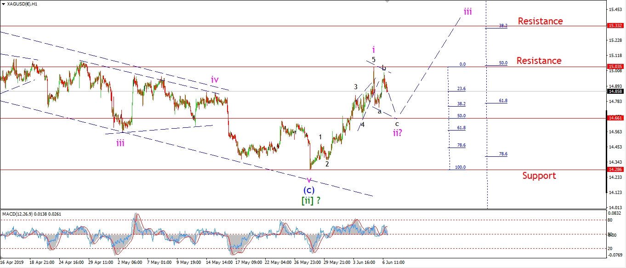Select the current price tag 14.858
The image size is (626, 268).
[615, 91]
